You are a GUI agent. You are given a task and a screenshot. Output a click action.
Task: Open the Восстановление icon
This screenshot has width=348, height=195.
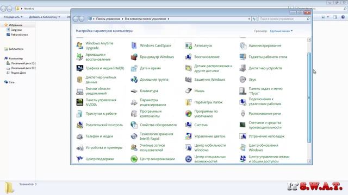pos(189,57)
